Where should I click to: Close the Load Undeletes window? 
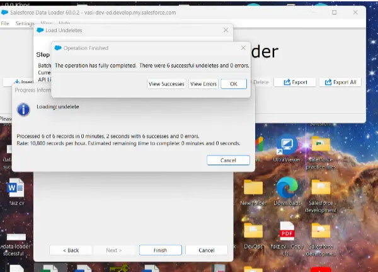[x=226, y=30]
